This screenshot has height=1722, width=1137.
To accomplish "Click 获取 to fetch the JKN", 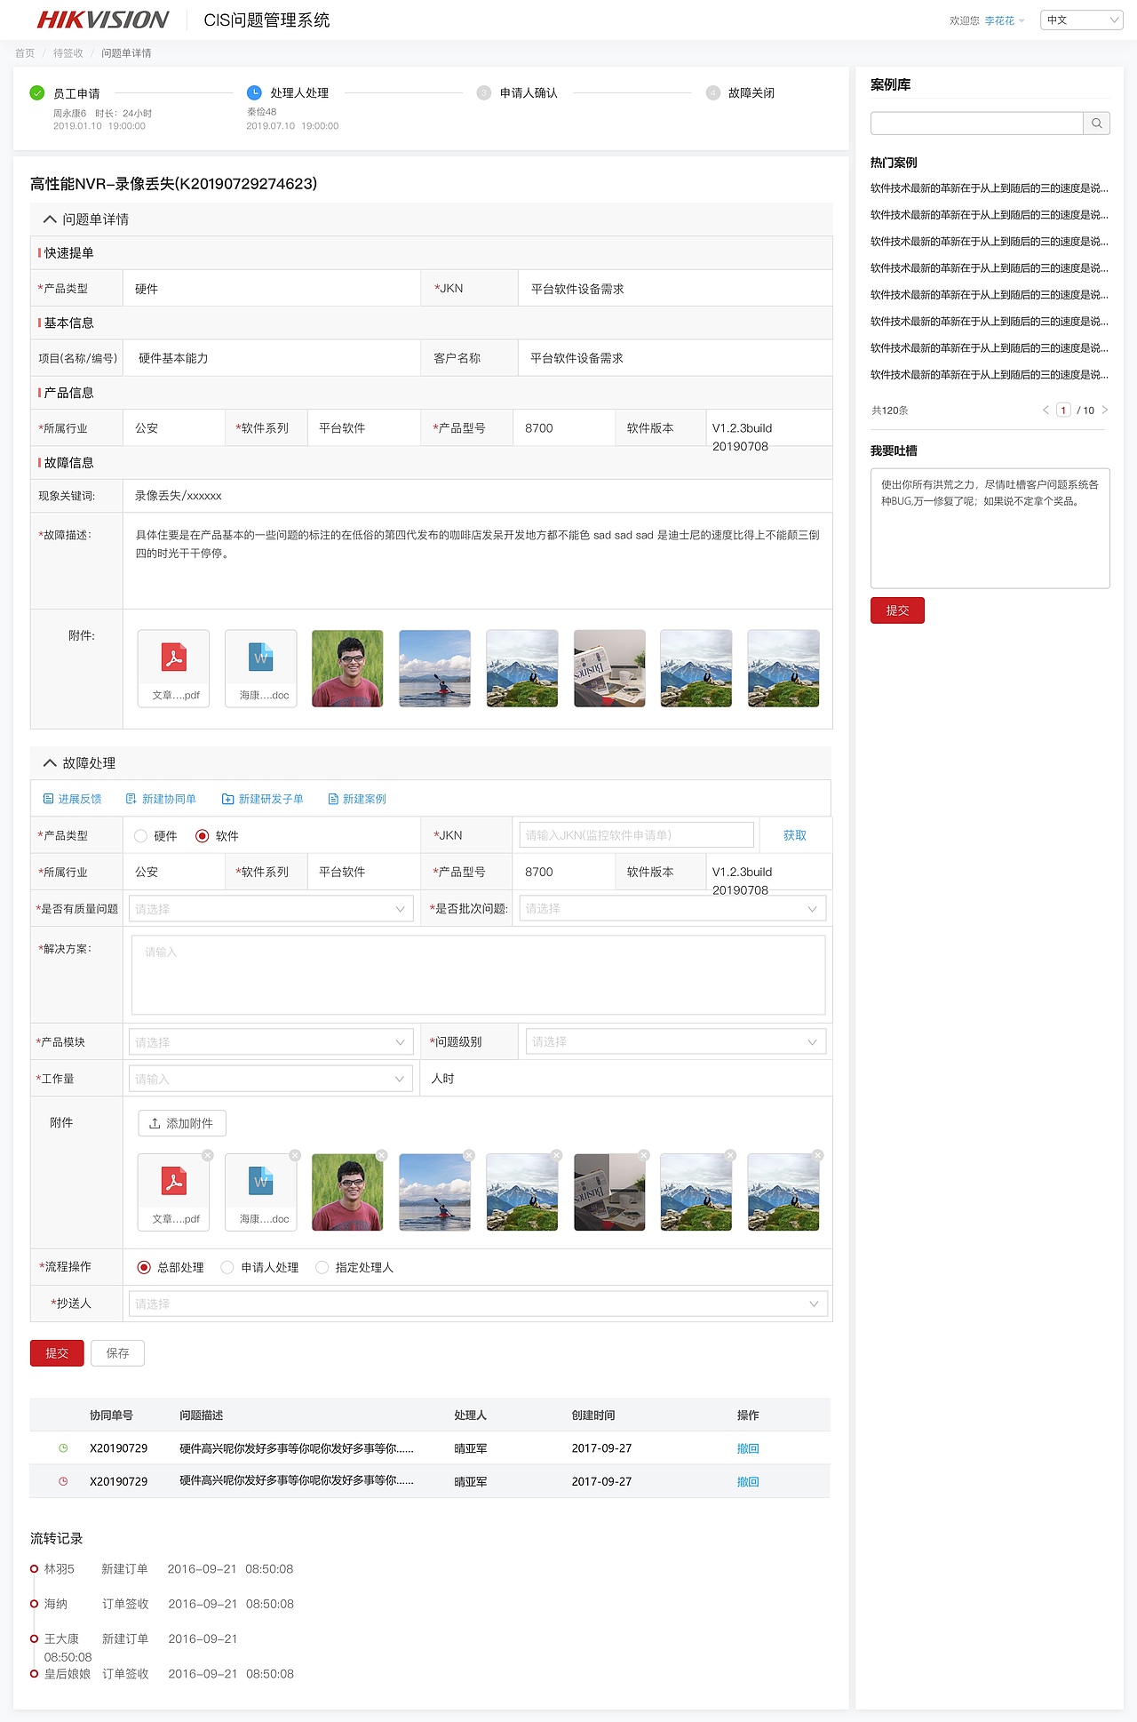I will [x=795, y=835].
